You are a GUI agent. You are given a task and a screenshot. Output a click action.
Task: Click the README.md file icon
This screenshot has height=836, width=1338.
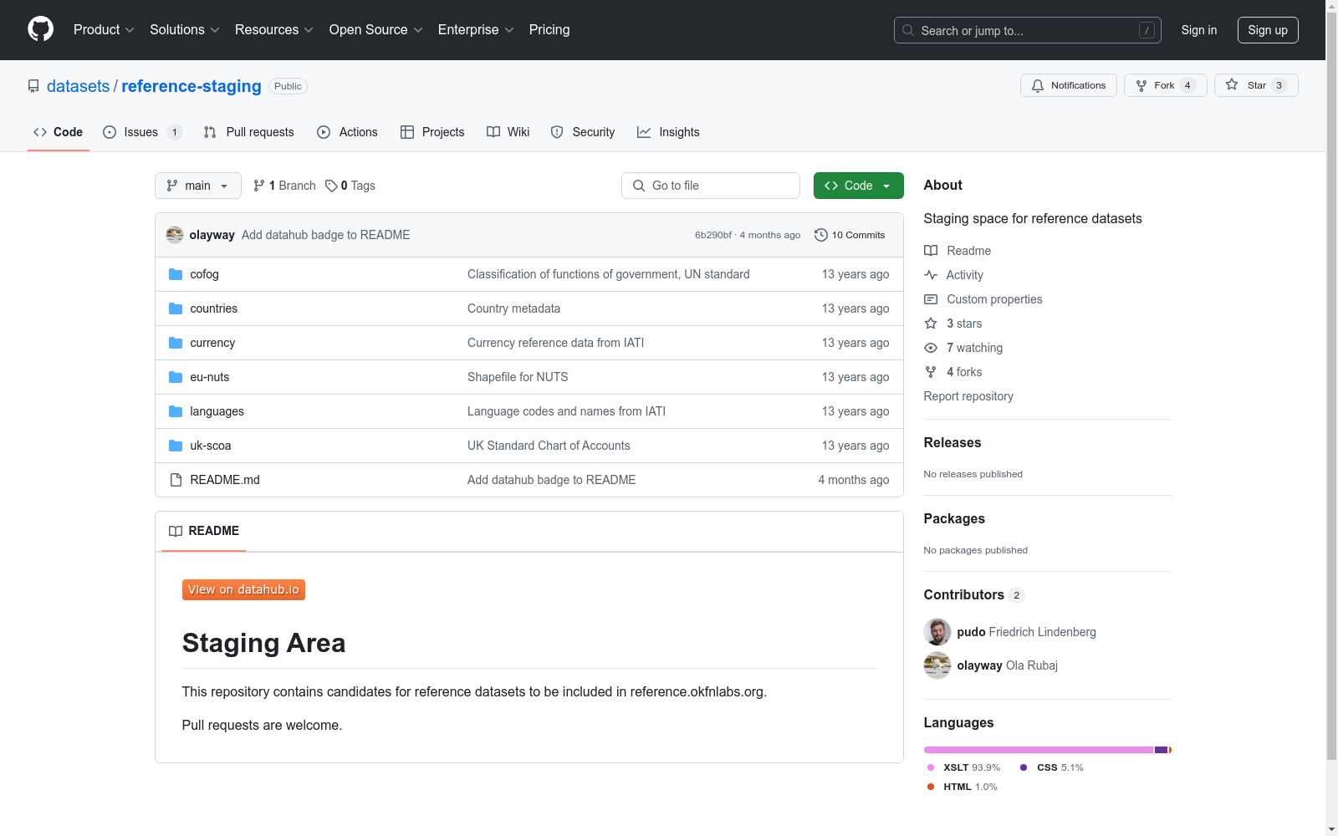(176, 480)
